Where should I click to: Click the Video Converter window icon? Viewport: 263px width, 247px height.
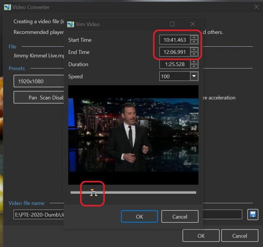tap(7, 7)
